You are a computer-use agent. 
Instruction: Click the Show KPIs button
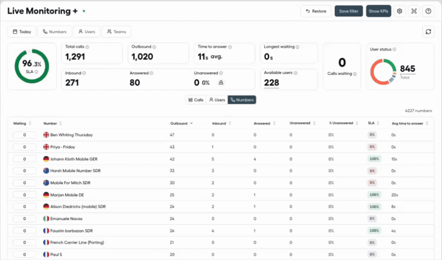click(379, 11)
